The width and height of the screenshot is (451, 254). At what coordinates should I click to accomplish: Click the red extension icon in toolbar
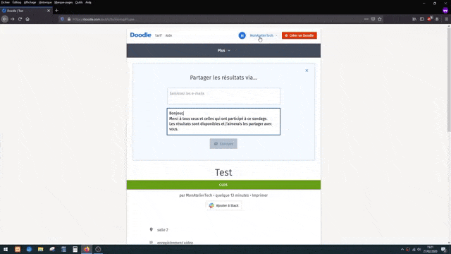point(430,19)
